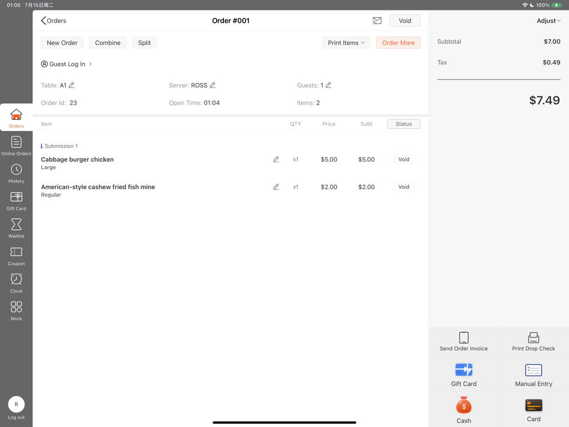Open the Adjust dropdown at top right
The image size is (569, 427).
point(548,21)
